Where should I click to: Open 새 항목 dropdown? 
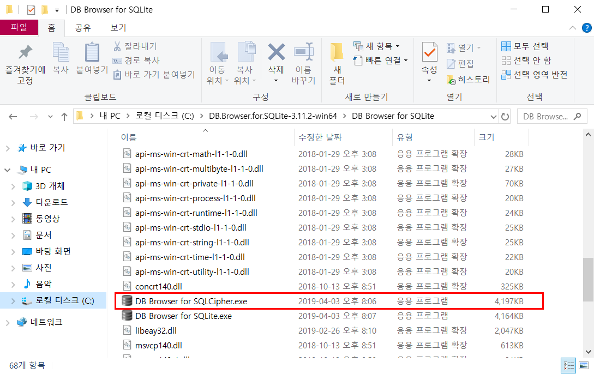376,46
